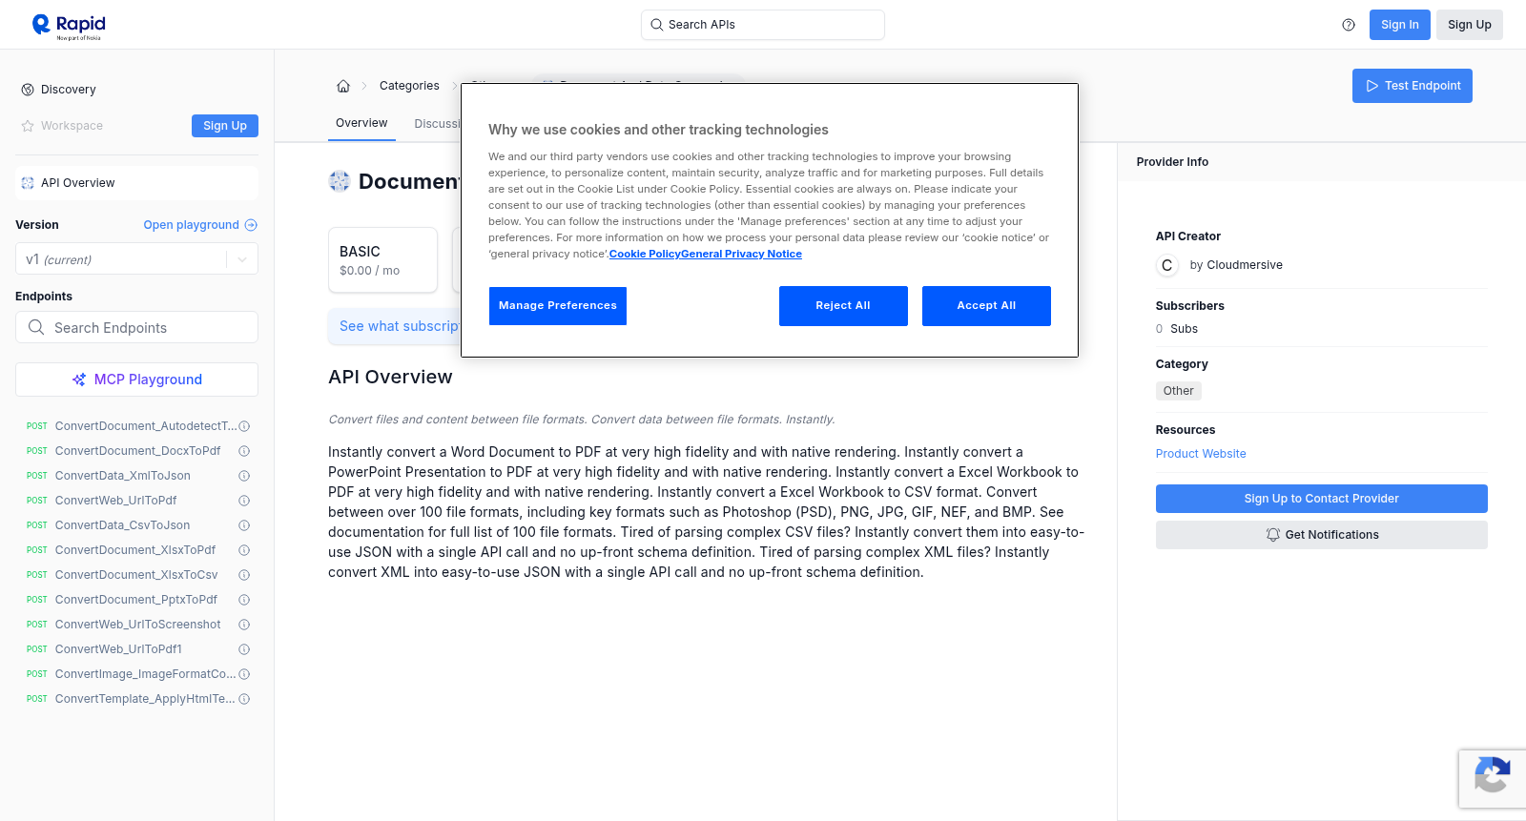The width and height of the screenshot is (1526, 821).
Task: Switch to the Overview tab
Action: tap(361, 123)
